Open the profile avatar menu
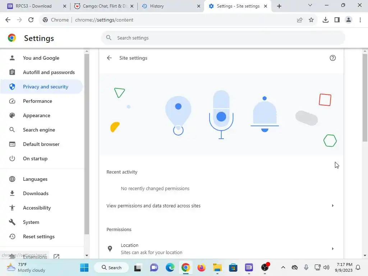The width and height of the screenshot is (368, 276). [x=349, y=20]
